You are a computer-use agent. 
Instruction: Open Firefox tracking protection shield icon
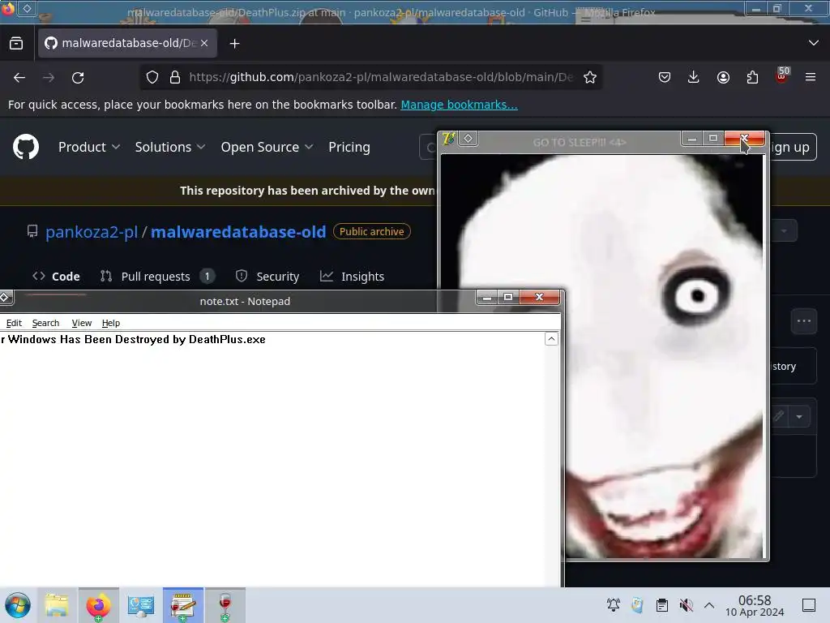tap(152, 77)
